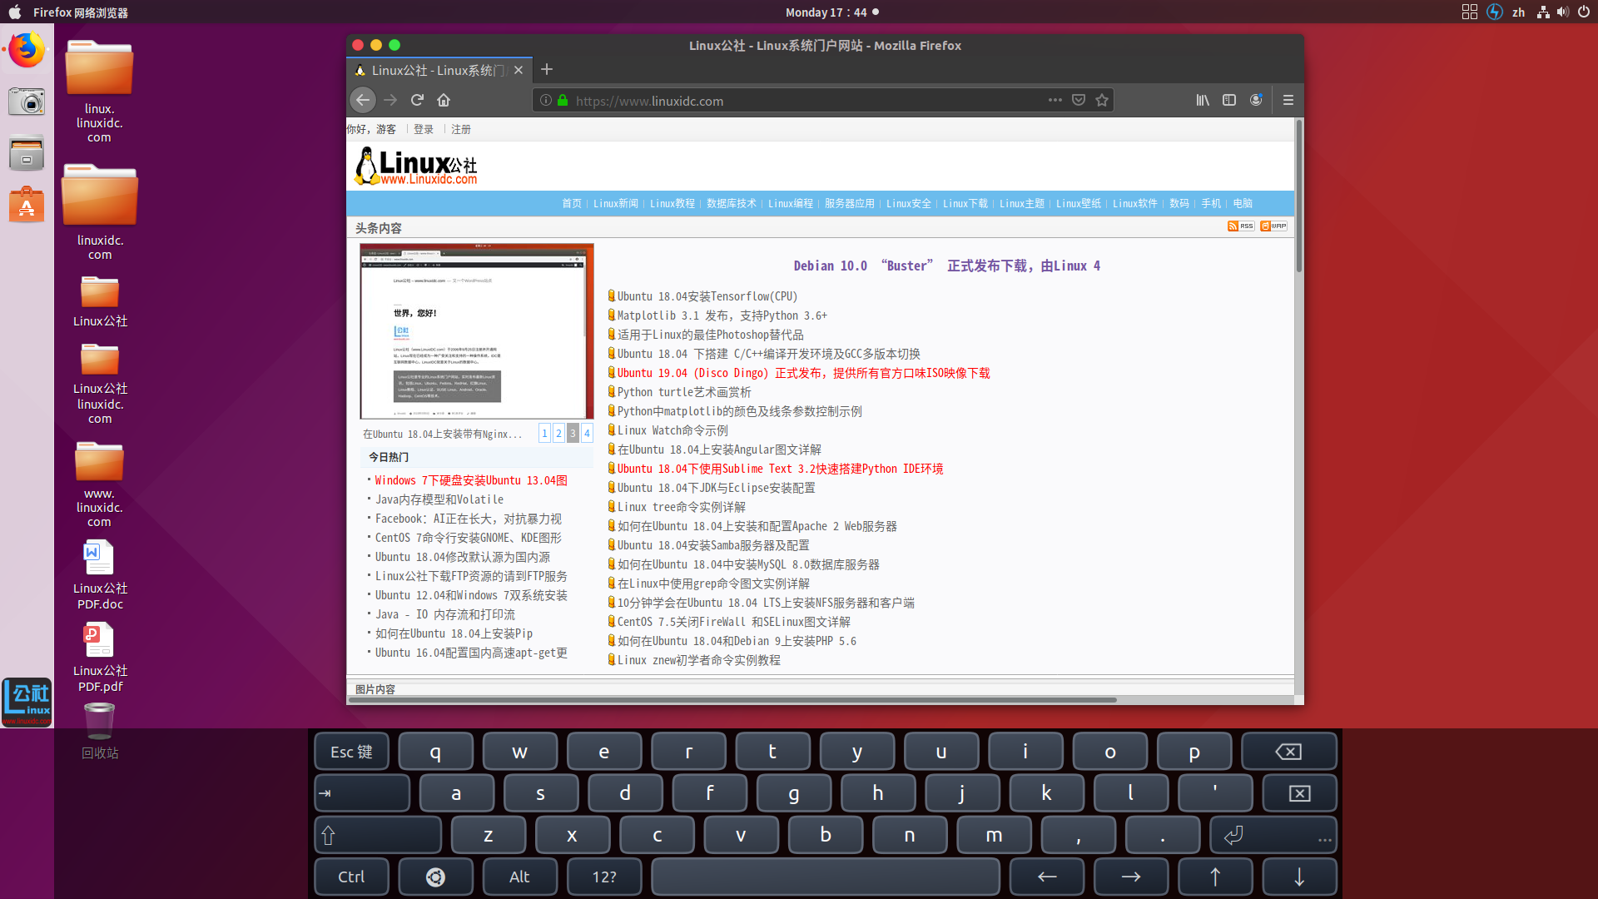Screen dimensions: 1598x899
Task: Click the secure connection padlock
Action: pyautogui.click(x=563, y=100)
